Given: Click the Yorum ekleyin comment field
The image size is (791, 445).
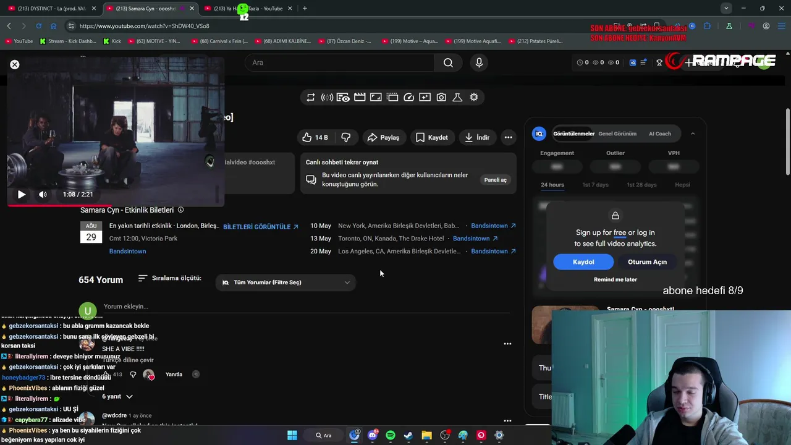Looking at the screenshot, I should 307,307.
